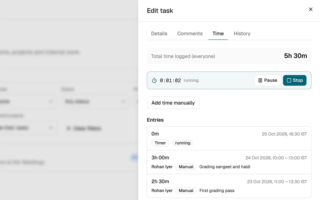Pause the running timer
This screenshot has width=320, height=200.
(267, 80)
